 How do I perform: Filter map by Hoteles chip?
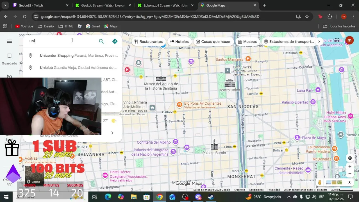[x=179, y=42]
